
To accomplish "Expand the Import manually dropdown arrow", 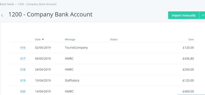I will click(x=202, y=15).
